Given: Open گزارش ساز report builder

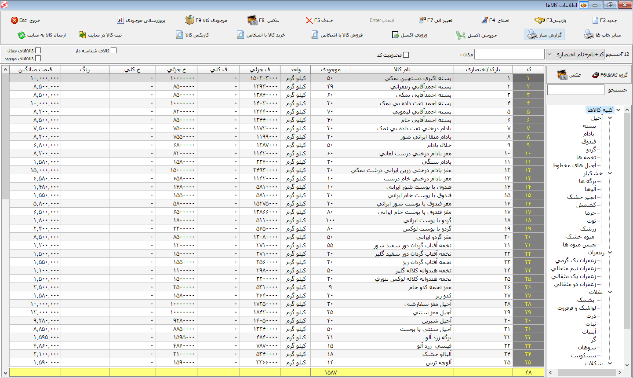Looking at the screenshot, I should click(x=544, y=35).
